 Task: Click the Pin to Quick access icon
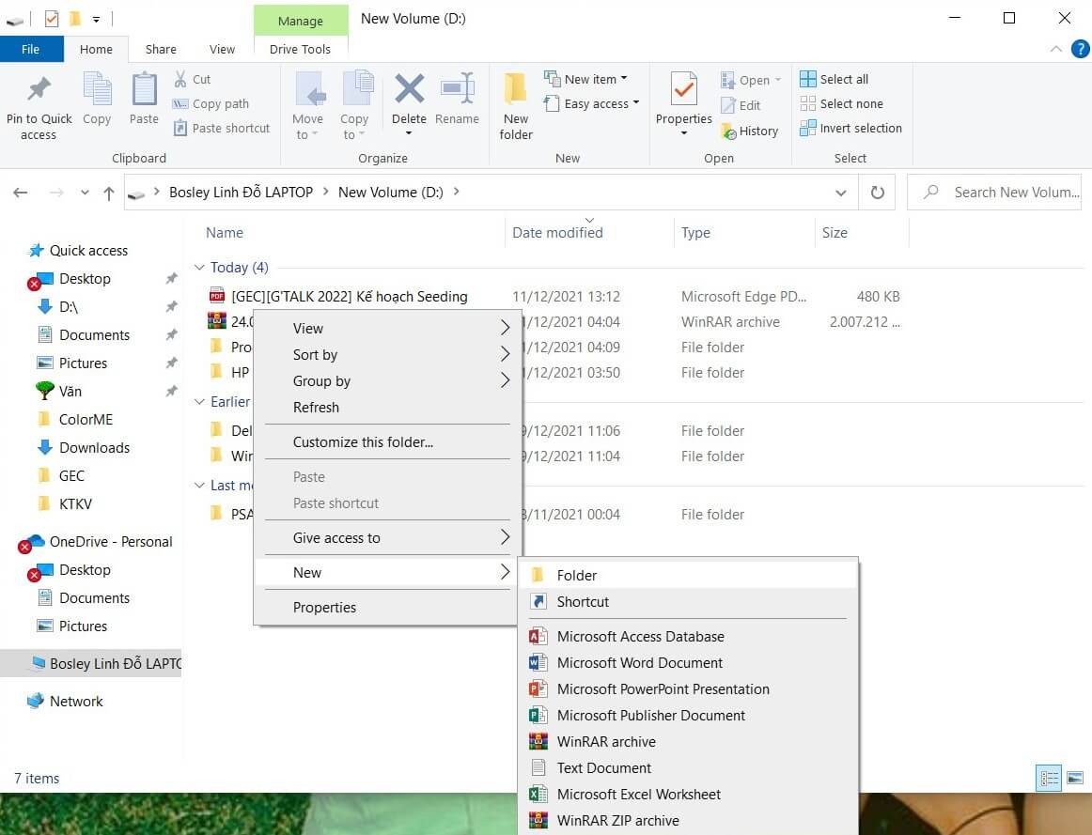pos(39,90)
